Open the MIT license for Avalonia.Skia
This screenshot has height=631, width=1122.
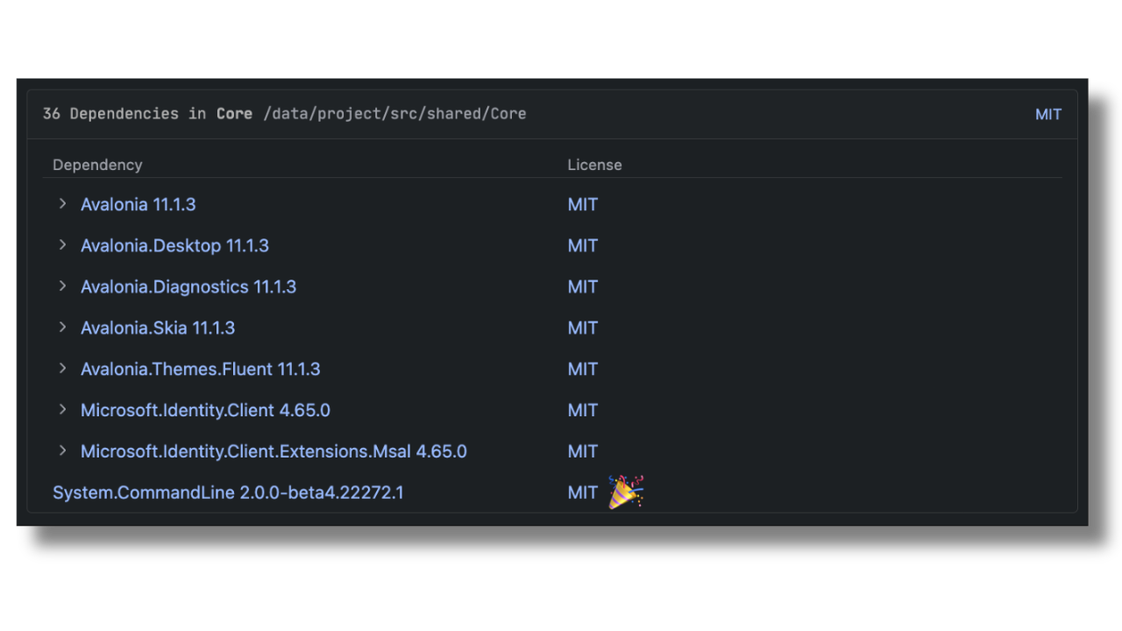coord(582,328)
